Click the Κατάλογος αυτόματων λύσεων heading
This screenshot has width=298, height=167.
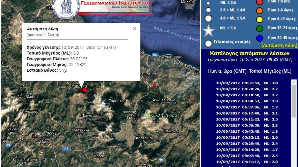pos(249,53)
